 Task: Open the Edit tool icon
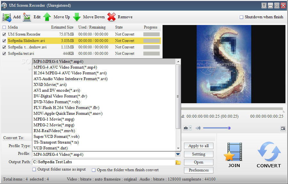click(27, 17)
